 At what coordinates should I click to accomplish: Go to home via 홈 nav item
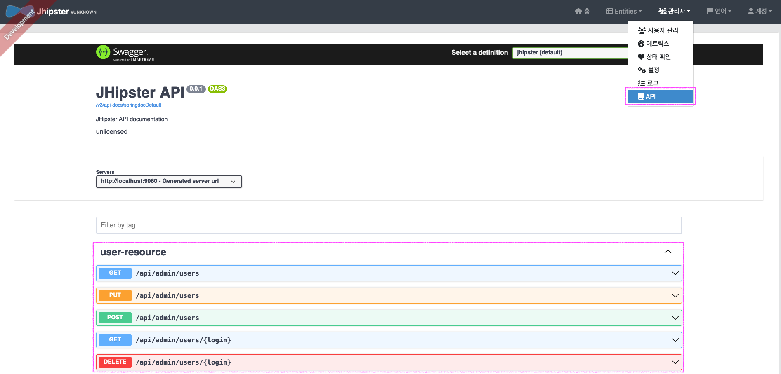(582, 12)
